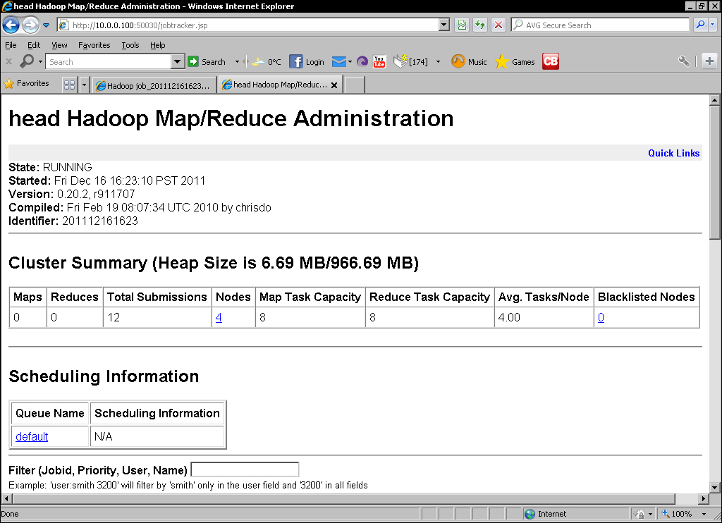722x523 pixels.
Task: Open the Edit menu
Action: coord(34,45)
